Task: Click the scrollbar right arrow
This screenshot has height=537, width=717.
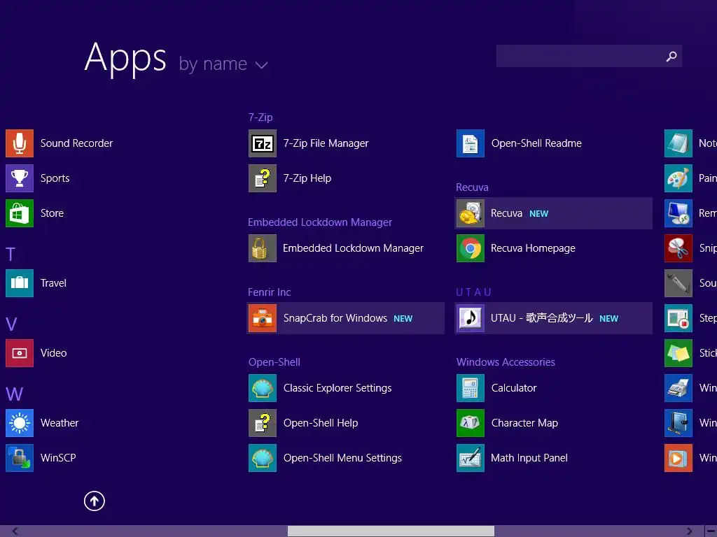Action: coord(689,531)
